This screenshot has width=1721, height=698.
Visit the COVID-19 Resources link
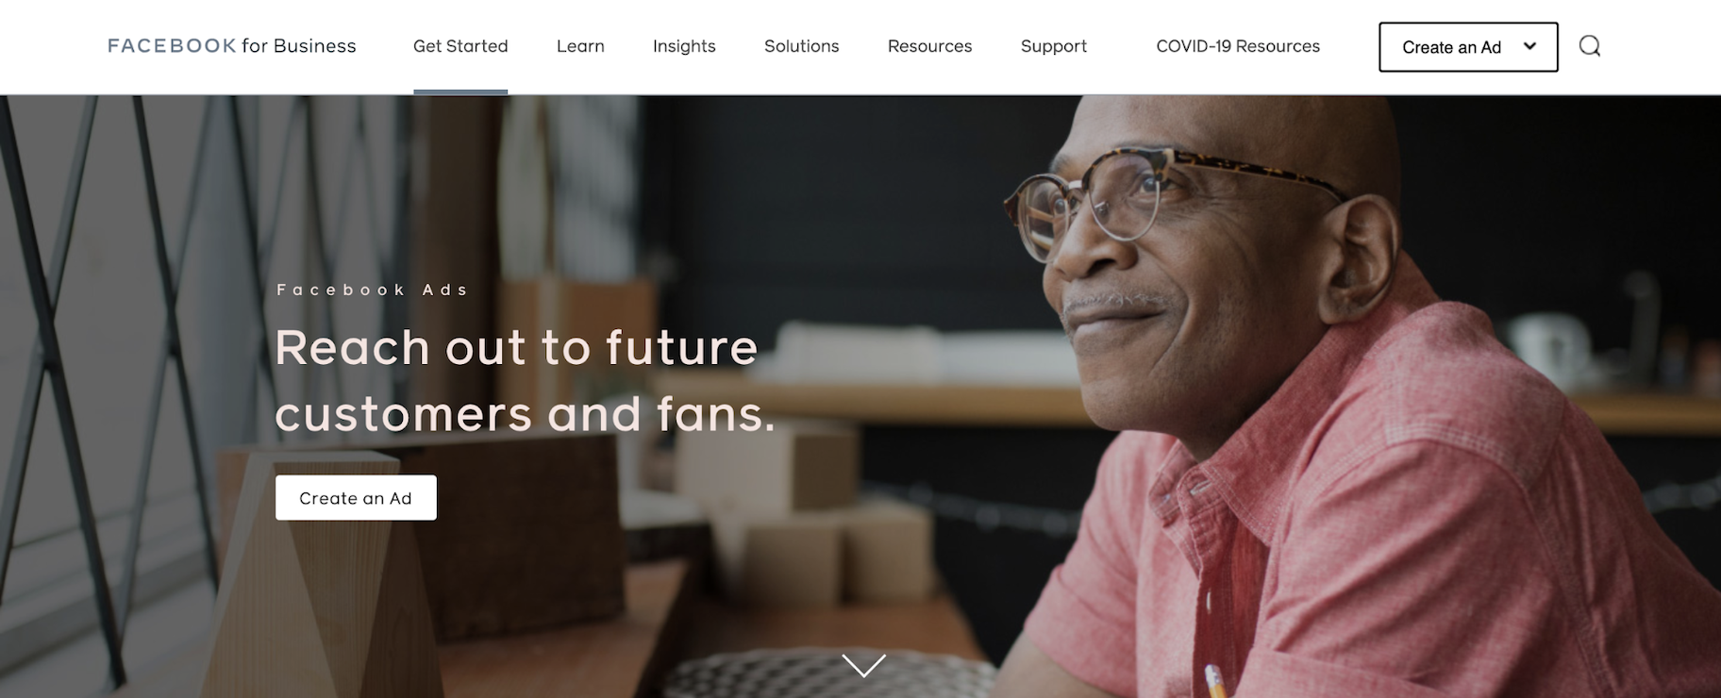[x=1238, y=46]
